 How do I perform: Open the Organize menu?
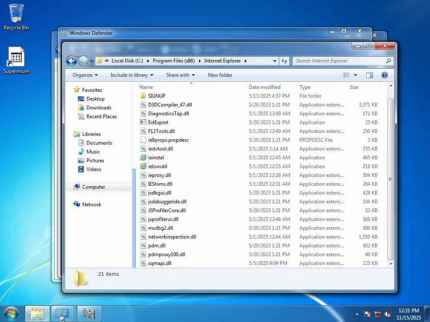click(x=85, y=75)
